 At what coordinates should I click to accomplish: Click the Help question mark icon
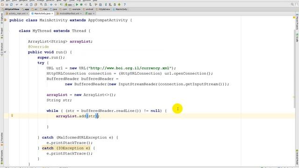[x=125, y=5]
